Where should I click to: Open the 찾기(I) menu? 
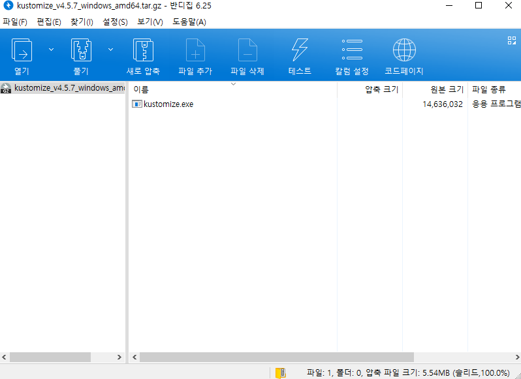click(x=82, y=22)
